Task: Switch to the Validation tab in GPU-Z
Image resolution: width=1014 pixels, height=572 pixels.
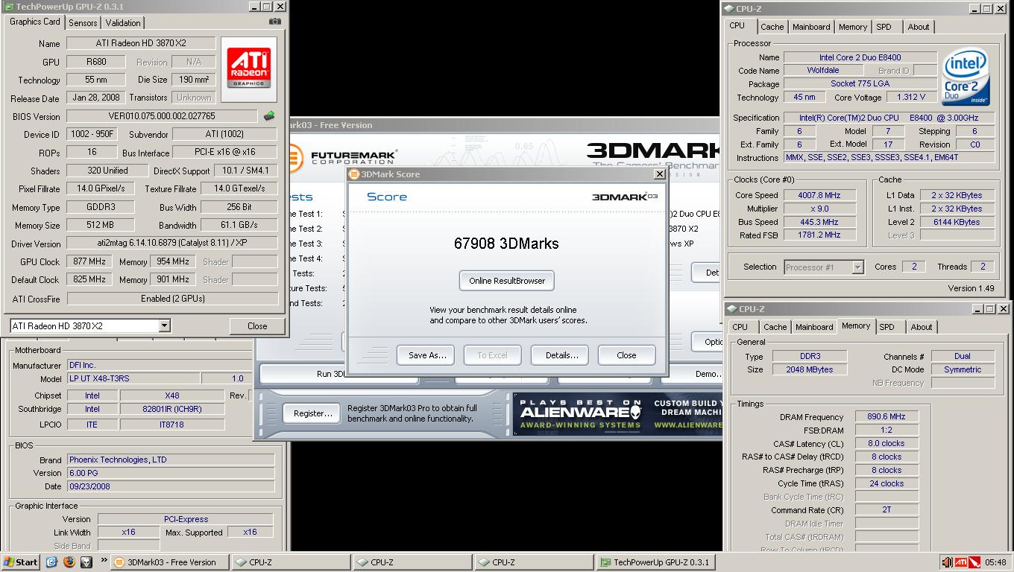Action: tap(123, 22)
